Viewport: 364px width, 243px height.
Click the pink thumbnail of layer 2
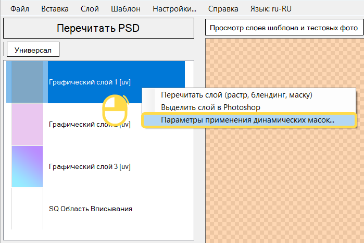pos(27,124)
